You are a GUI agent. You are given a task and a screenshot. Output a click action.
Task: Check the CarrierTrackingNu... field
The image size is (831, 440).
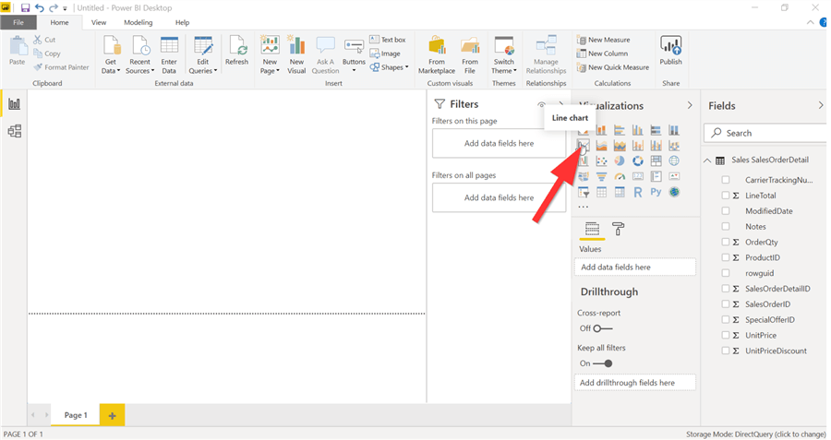pyautogui.click(x=726, y=180)
